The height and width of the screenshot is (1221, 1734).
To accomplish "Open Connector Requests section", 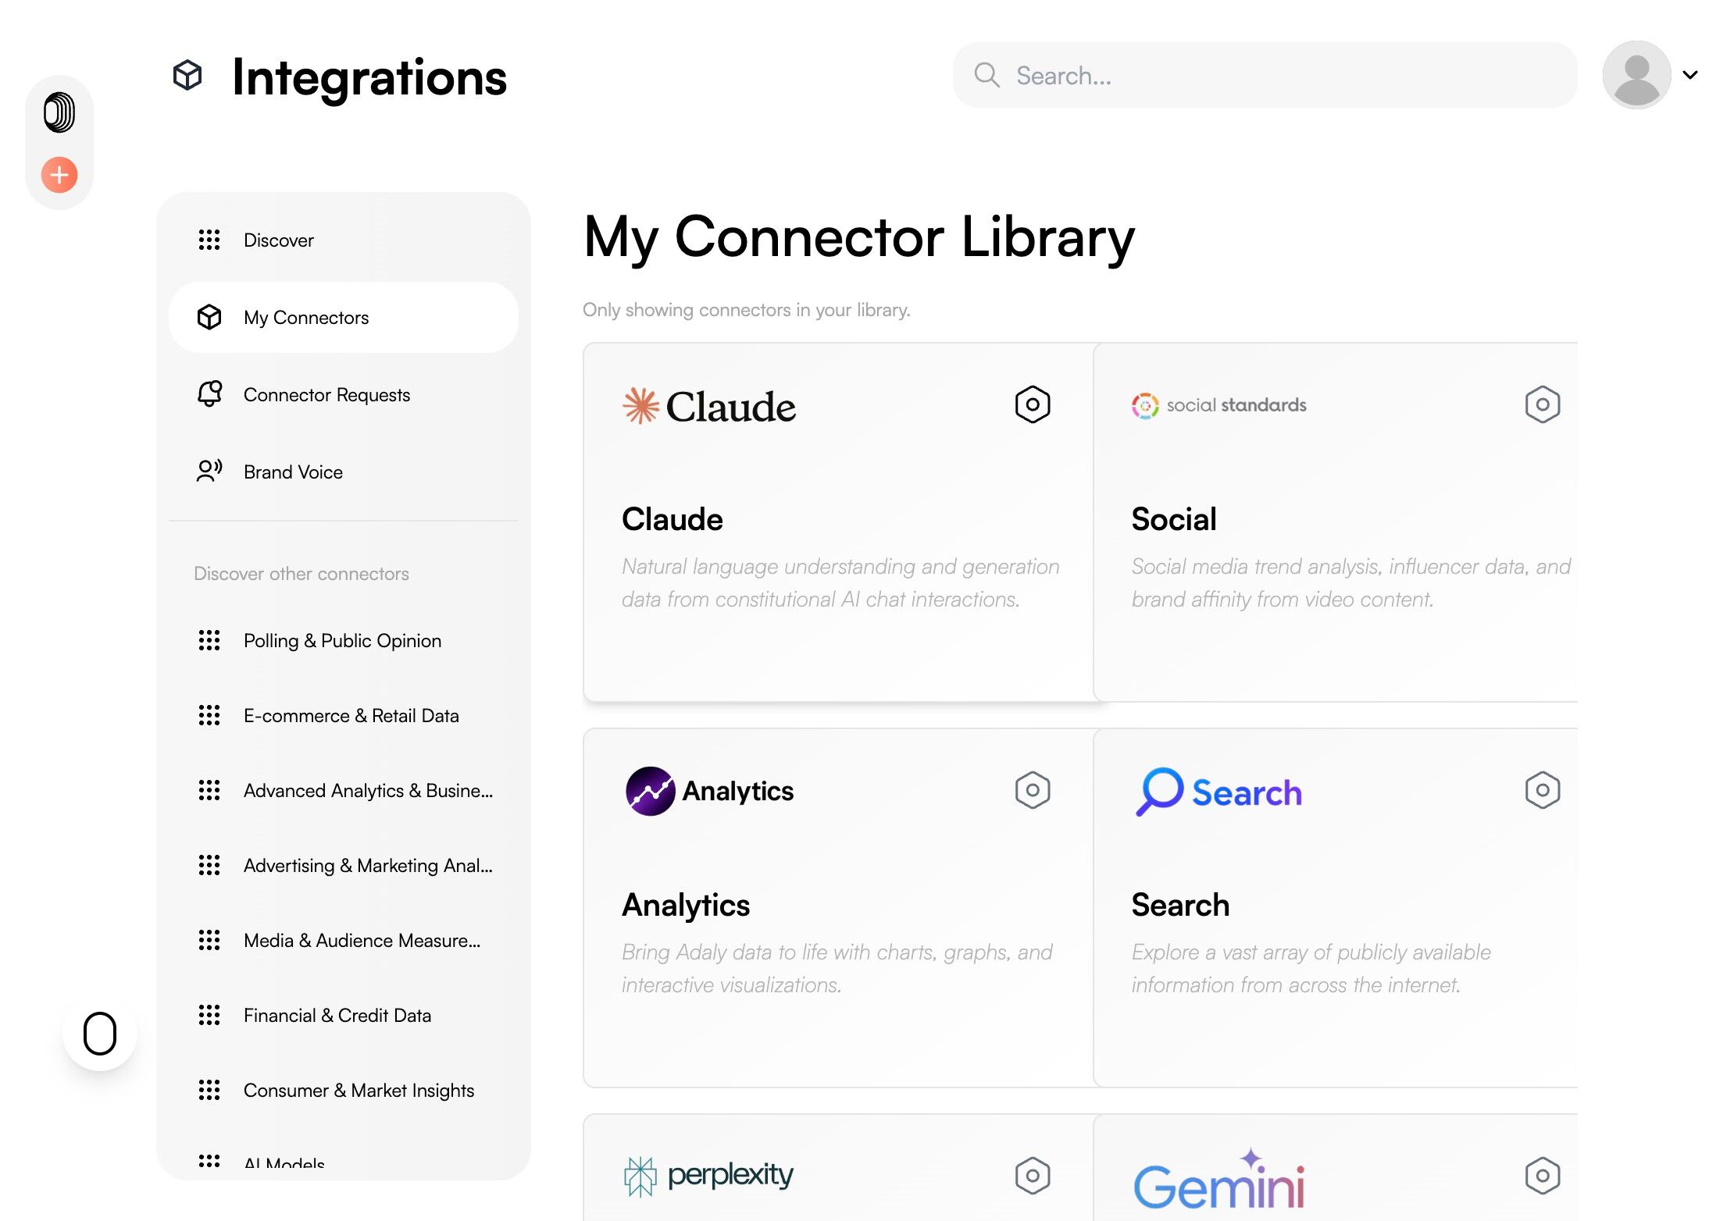I will point(326,395).
